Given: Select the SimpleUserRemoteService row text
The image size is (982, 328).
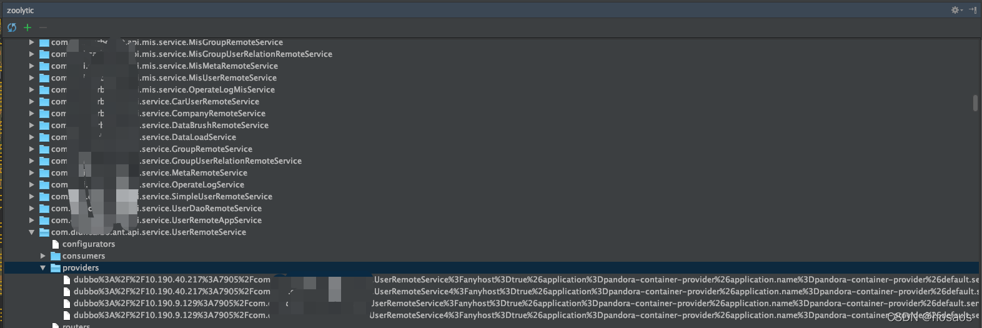Looking at the screenshot, I should point(162,197).
